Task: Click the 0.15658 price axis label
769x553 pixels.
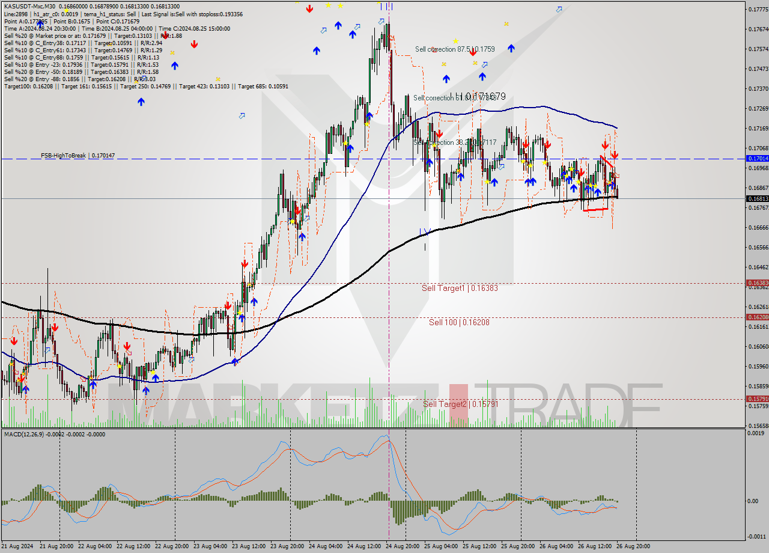Action: click(x=758, y=426)
